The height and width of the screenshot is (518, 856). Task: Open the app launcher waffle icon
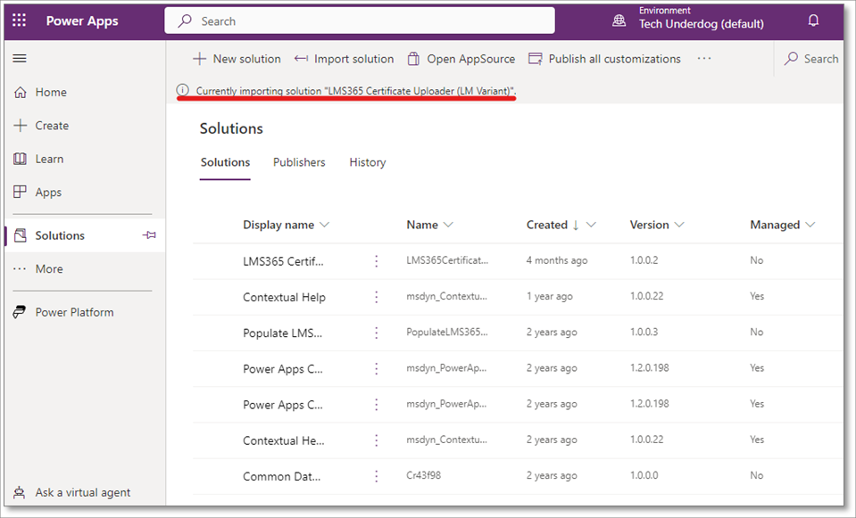point(20,21)
